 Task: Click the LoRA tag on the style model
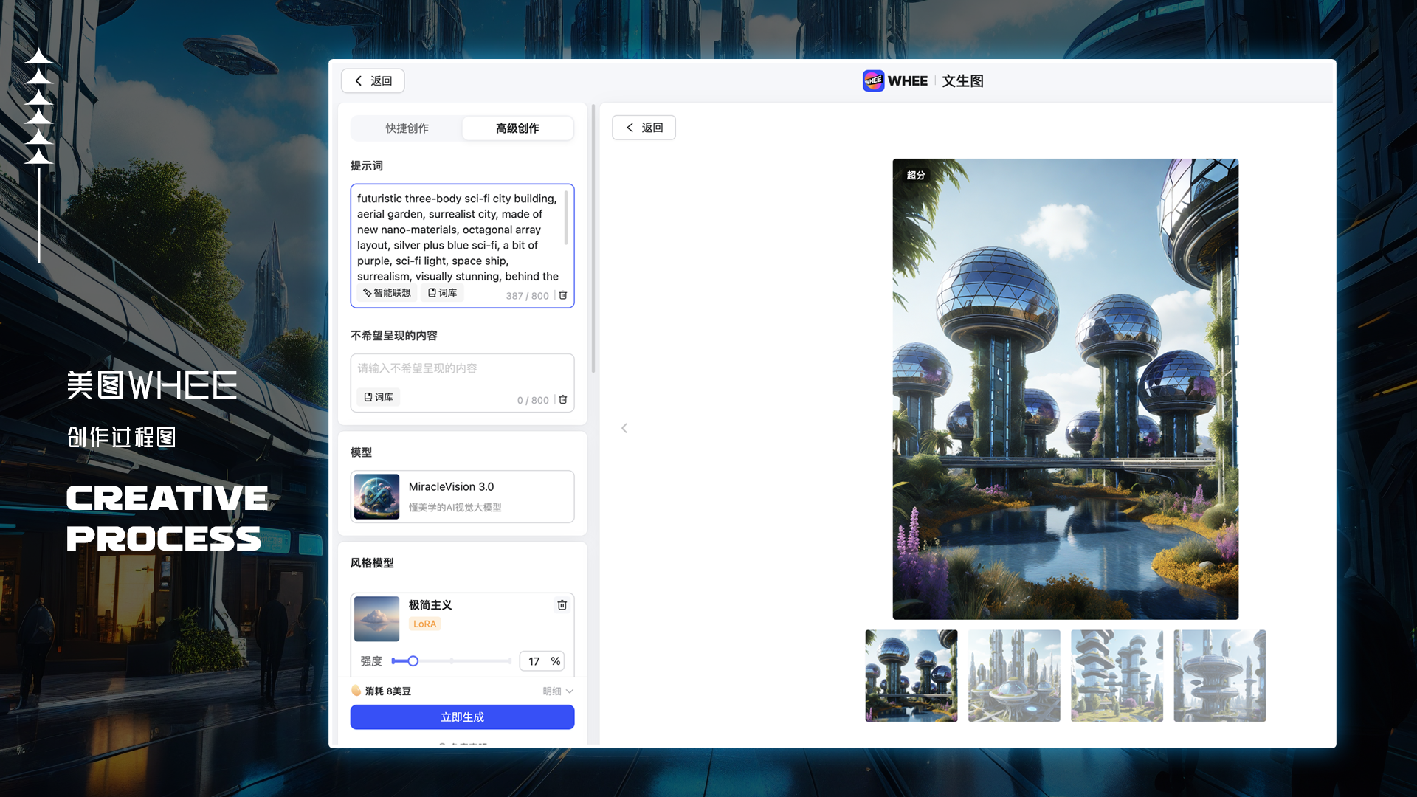pyautogui.click(x=424, y=623)
